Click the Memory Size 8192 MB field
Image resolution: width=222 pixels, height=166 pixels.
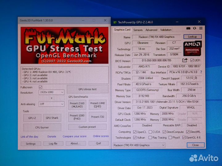[x=144, y=96]
